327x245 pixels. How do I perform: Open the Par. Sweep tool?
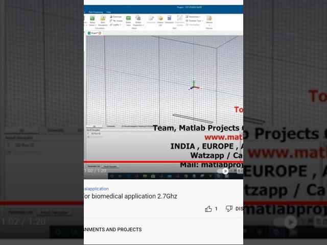tap(116, 20)
